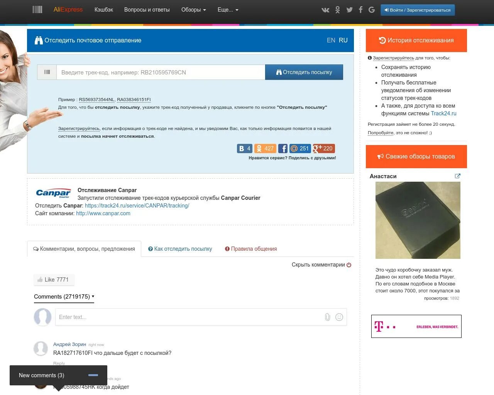The width and height of the screenshot is (494, 395).
Task: Click Зарегистрируйтесь link in sidebar
Action: click(x=393, y=58)
